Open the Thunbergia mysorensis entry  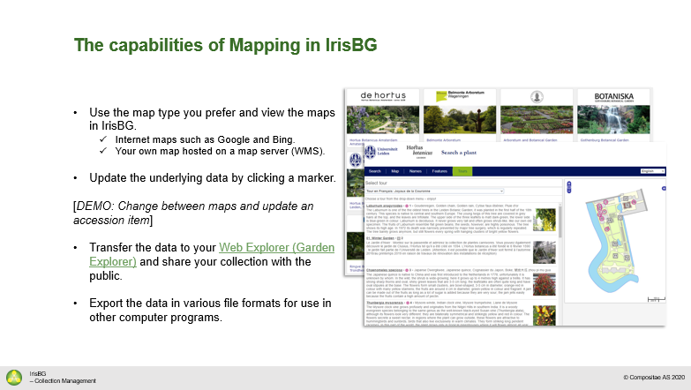(385, 303)
